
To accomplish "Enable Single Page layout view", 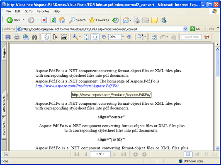I will click(188, 154).
